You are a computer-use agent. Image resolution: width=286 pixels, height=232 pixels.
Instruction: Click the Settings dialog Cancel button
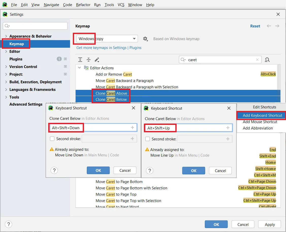(x=243, y=225)
